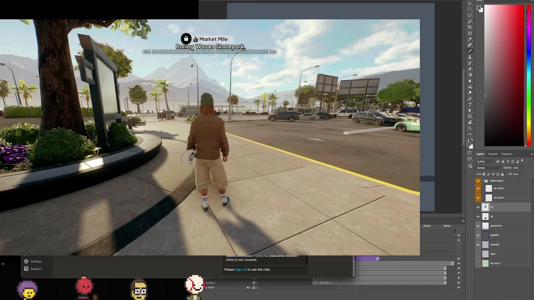Filter layers for adjustment layers
Screen dimensions: 534x300
[503, 162]
